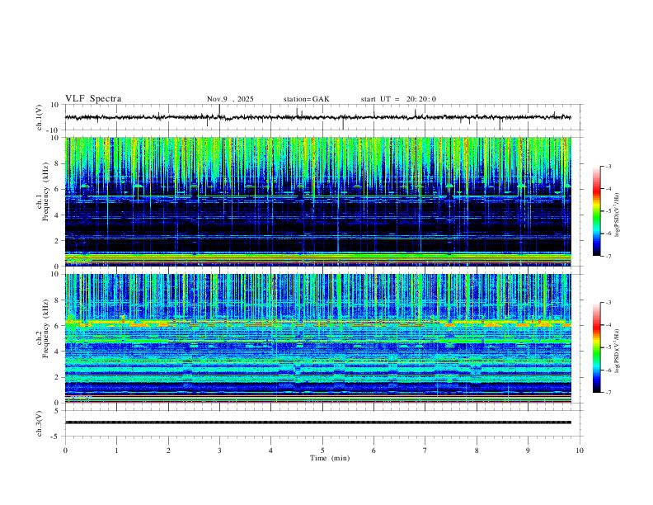Click the "VLF Spectra" plot title
The height and width of the screenshot is (505, 653).
pyautogui.click(x=93, y=99)
